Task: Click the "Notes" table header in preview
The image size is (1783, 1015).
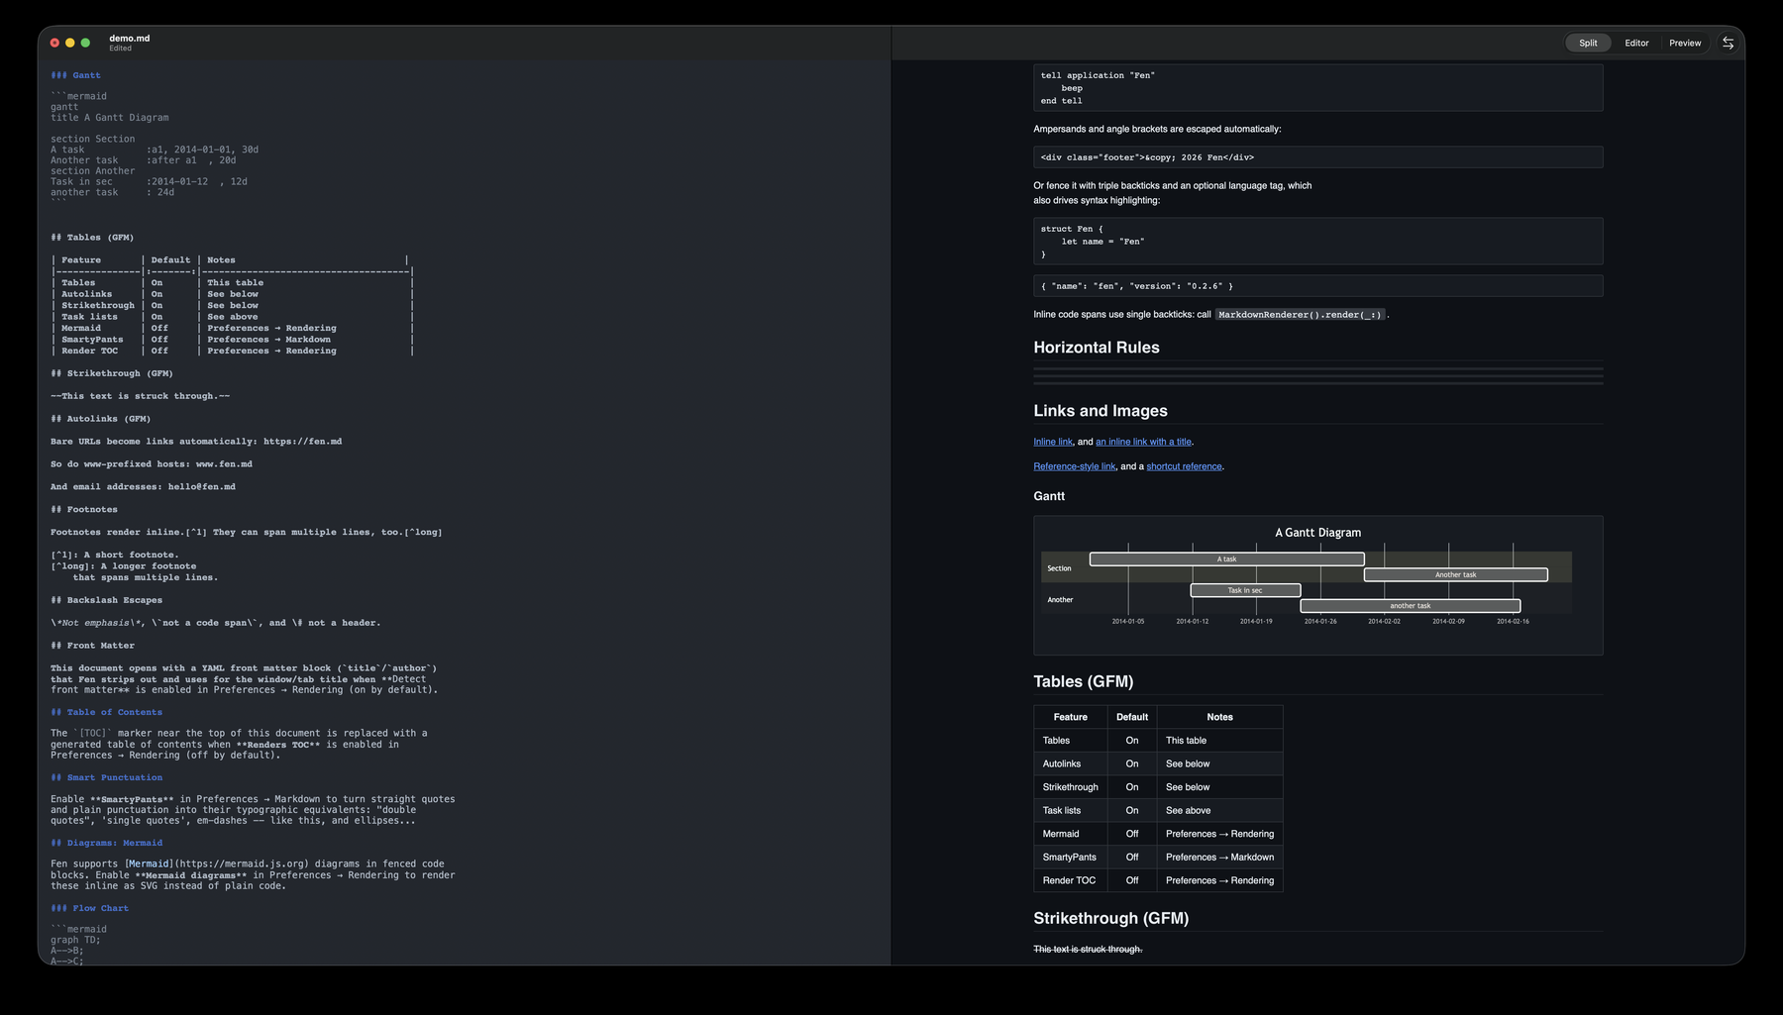Action: 1219,717
